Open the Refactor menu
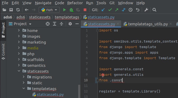The height and width of the screenshot is (98, 178). tap(75, 3)
